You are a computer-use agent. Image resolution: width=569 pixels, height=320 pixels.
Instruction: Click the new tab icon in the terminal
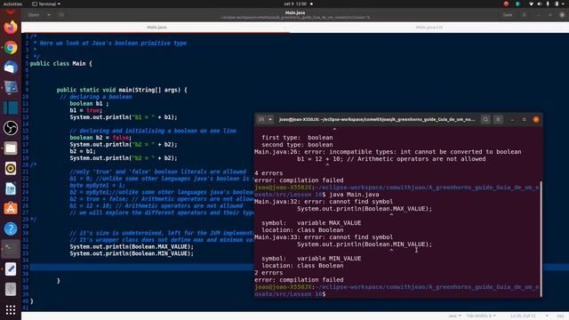(261, 119)
